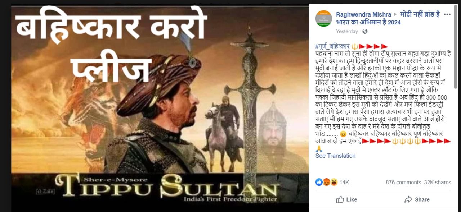Click the blue Like reaction icon
This screenshot has height=212, width=461.
tap(319, 182)
